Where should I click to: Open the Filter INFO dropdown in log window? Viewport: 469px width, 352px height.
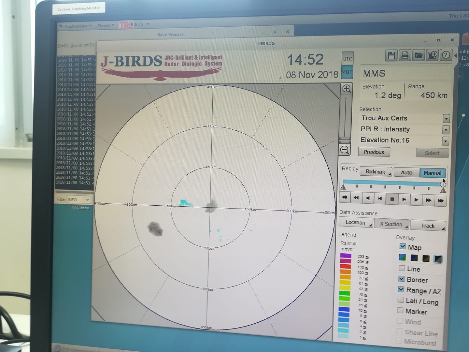(78, 199)
